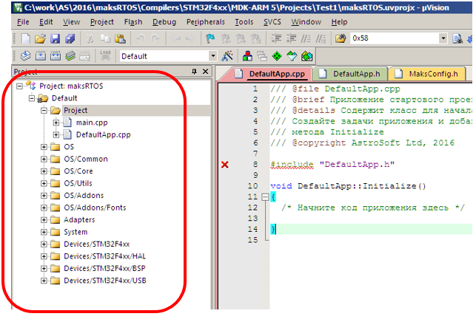476x322 pixels.
Task: Click the Unindent selected lines icon
Action: (x=291, y=38)
